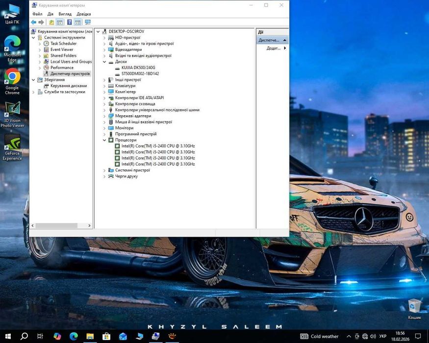429x343 pixels.
Task: Open Google Chrome desktop shortcut
Action: [12, 81]
